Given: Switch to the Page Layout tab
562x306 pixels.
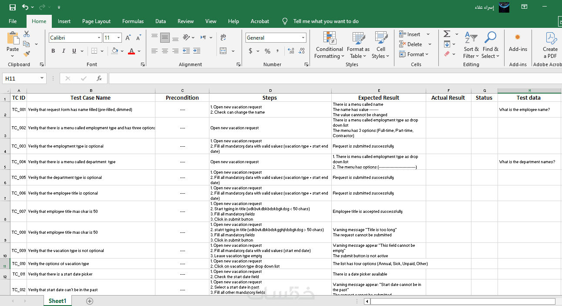Looking at the screenshot, I should click(x=96, y=21).
